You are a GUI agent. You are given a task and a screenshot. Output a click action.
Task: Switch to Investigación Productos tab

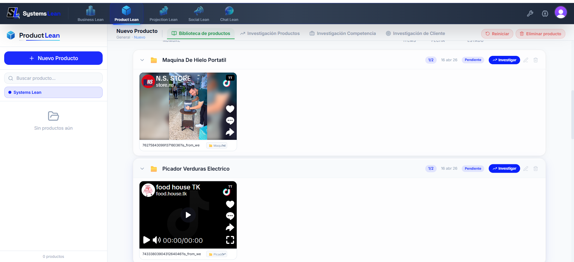(x=270, y=33)
